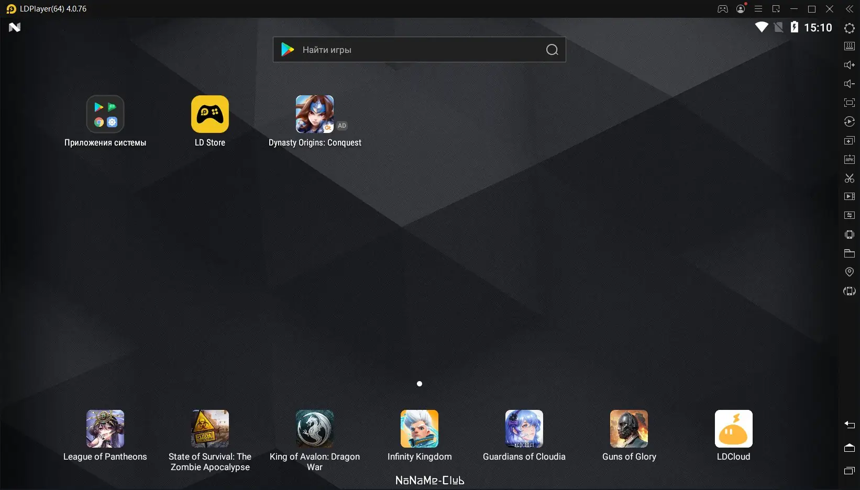The image size is (860, 490).
Task: Open the shared folder
Action: coord(850,253)
